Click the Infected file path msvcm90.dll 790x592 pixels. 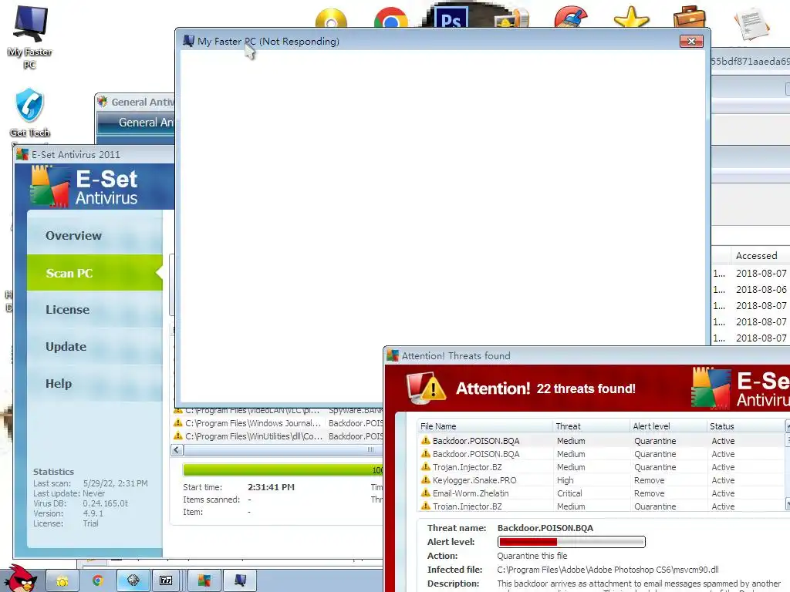click(608, 570)
